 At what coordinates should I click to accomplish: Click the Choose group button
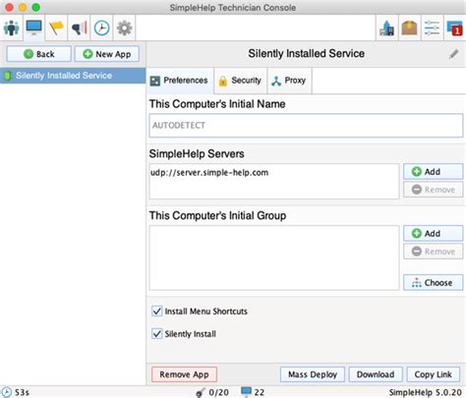(x=433, y=283)
